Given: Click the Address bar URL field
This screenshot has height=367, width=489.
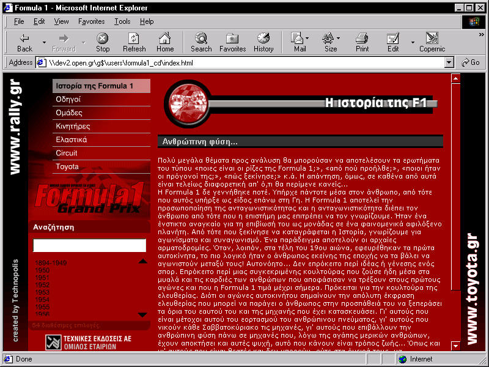Looking at the screenshot, I should [246, 63].
